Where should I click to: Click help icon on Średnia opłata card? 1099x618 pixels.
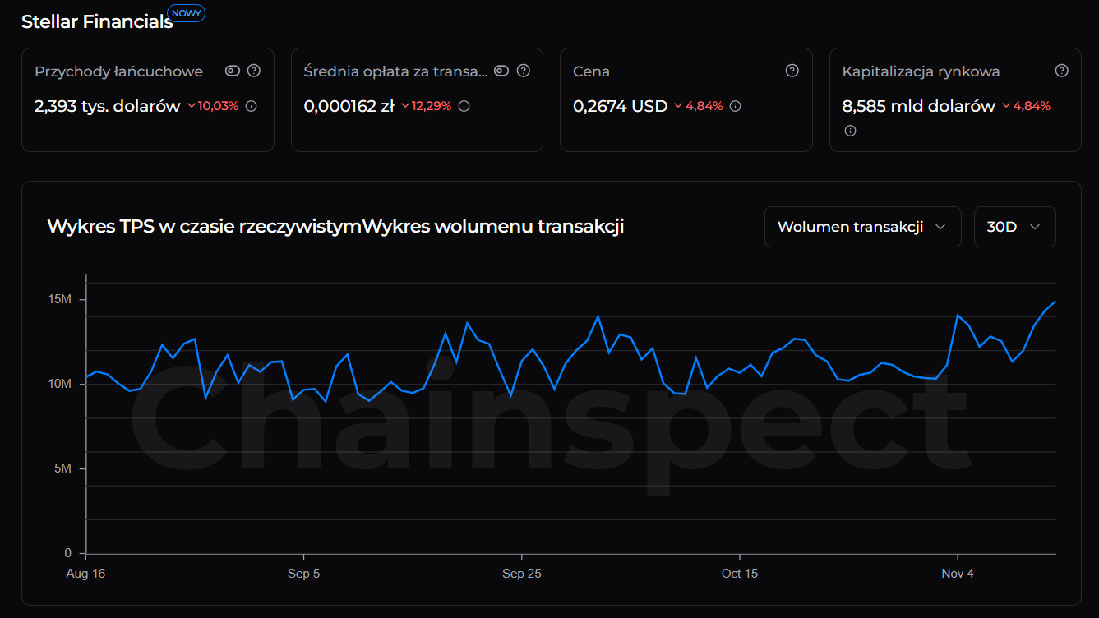524,71
